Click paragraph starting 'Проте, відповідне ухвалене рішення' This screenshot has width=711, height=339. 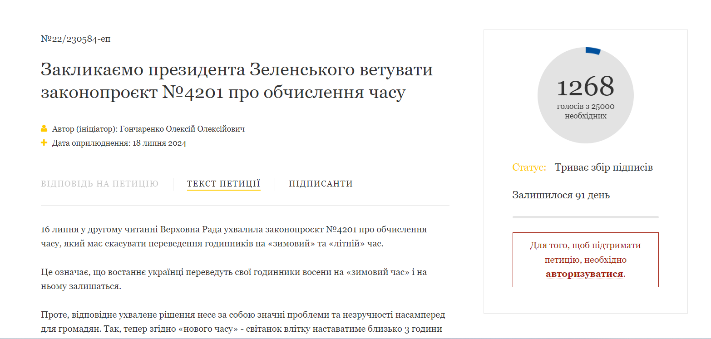(x=243, y=321)
